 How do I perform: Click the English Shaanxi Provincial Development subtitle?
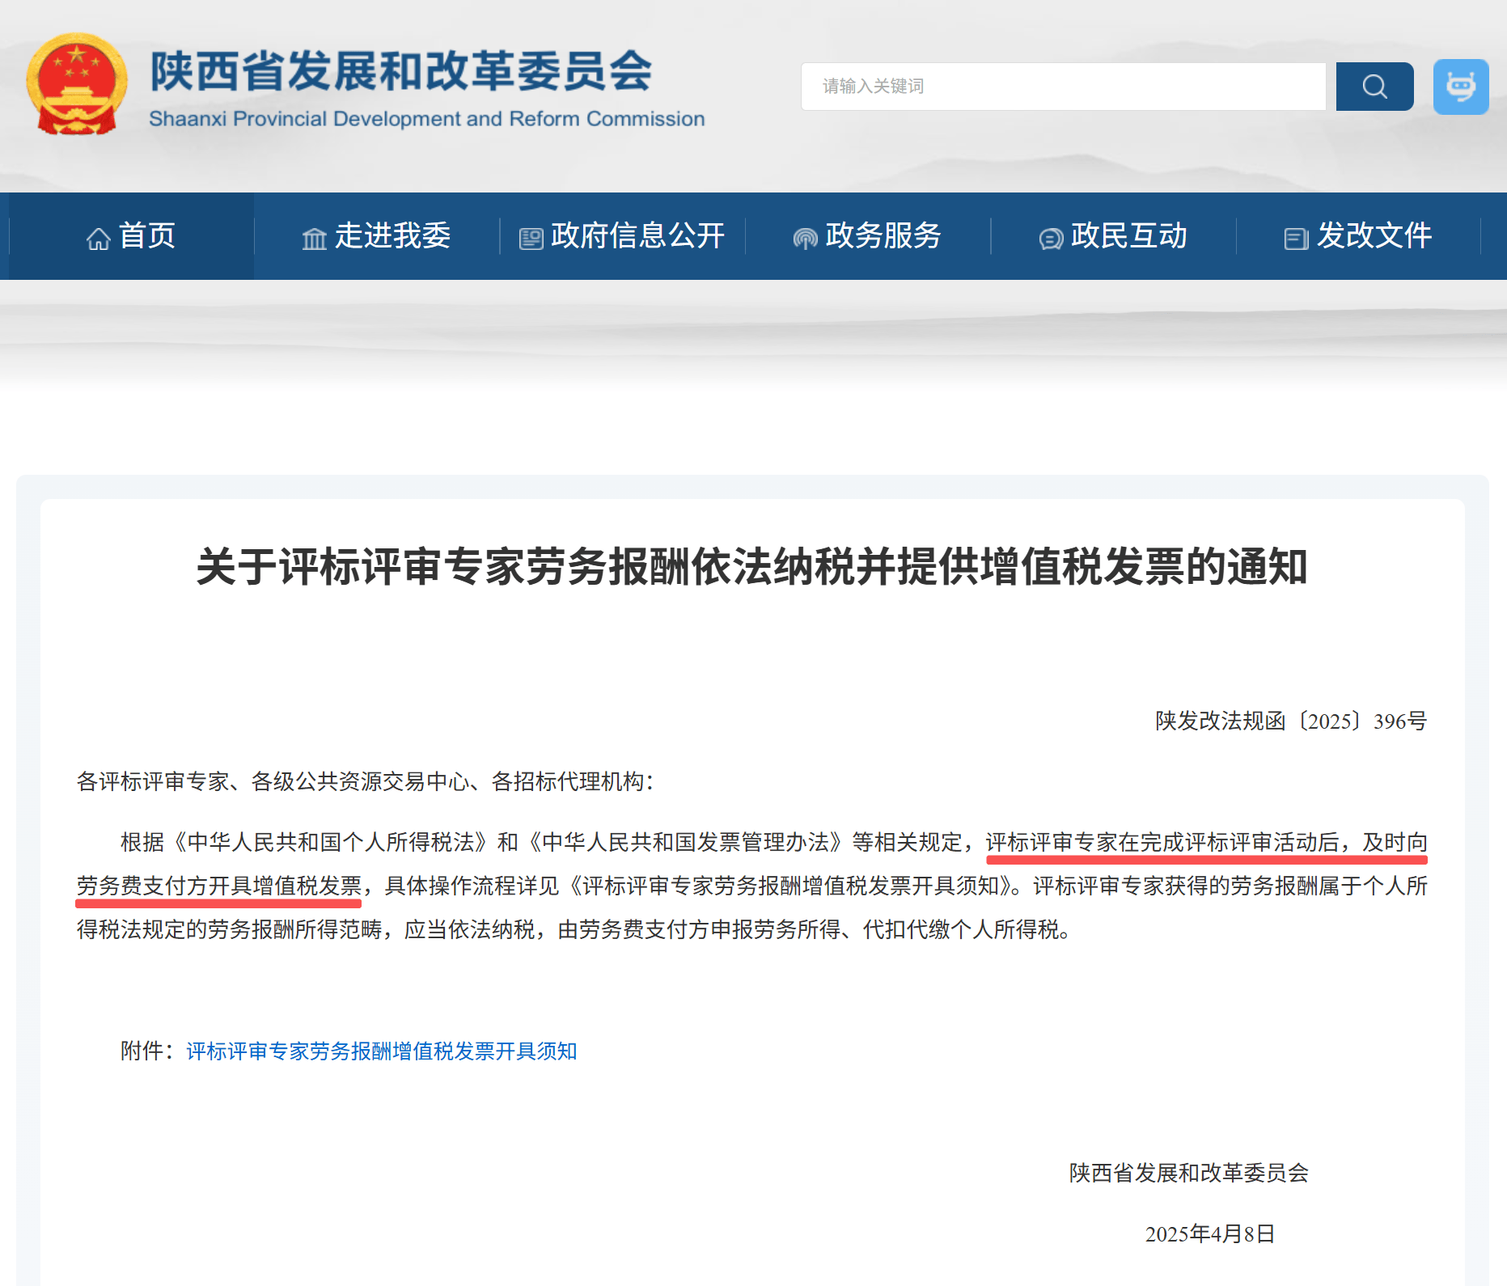[426, 119]
